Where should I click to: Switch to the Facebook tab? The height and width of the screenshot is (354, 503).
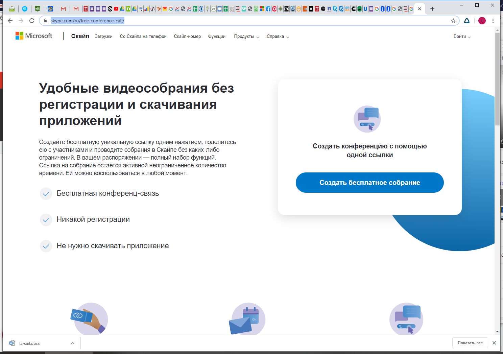click(268, 9)
